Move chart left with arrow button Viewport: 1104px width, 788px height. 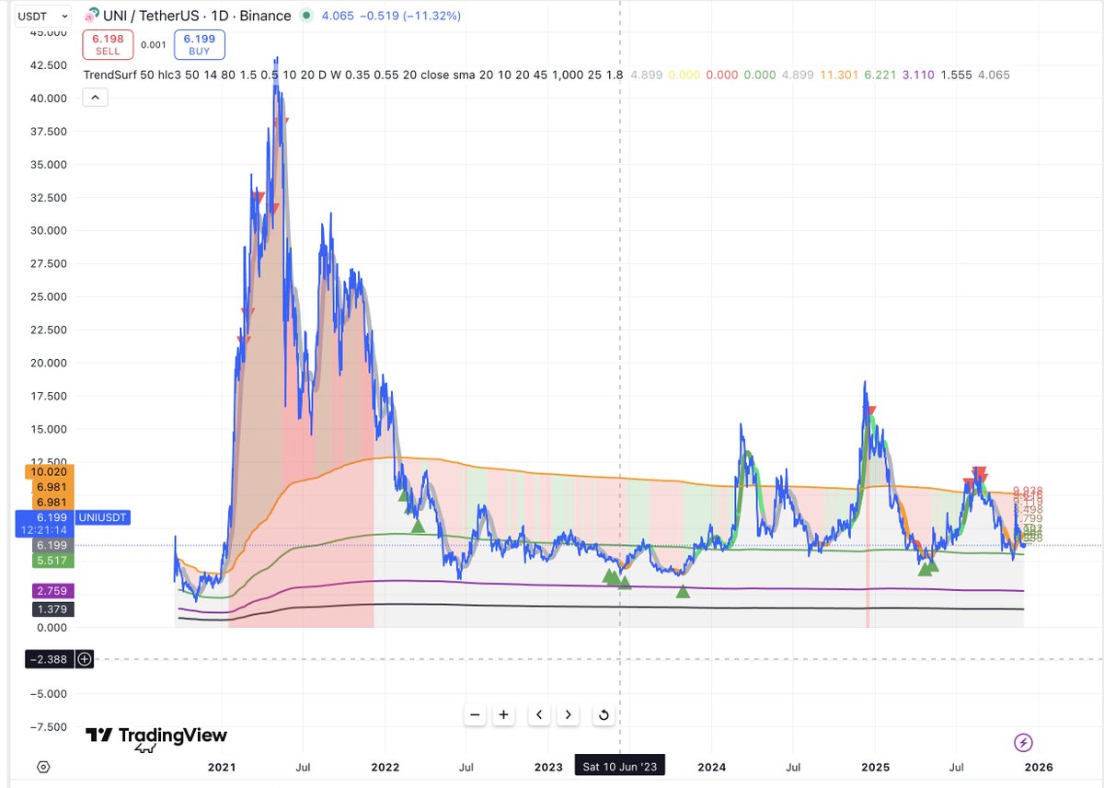539,714
